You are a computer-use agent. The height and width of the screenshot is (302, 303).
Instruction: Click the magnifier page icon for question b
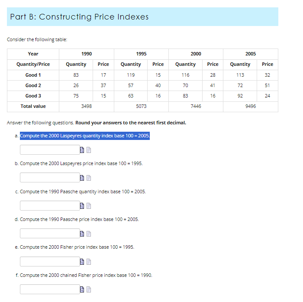pyautogui.click(x=82, y=178)
